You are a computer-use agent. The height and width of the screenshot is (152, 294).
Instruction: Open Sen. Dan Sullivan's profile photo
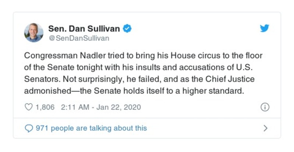tap(34, 33)
